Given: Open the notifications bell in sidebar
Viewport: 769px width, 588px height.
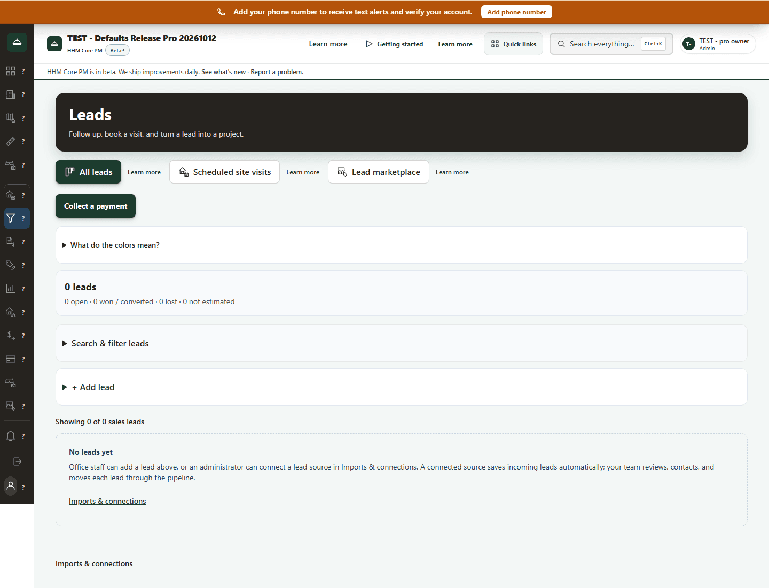Looking at the screenshot, I should [11, 436].
